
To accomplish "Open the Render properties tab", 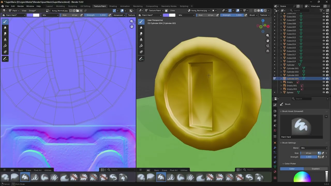I will coord(275,111).
